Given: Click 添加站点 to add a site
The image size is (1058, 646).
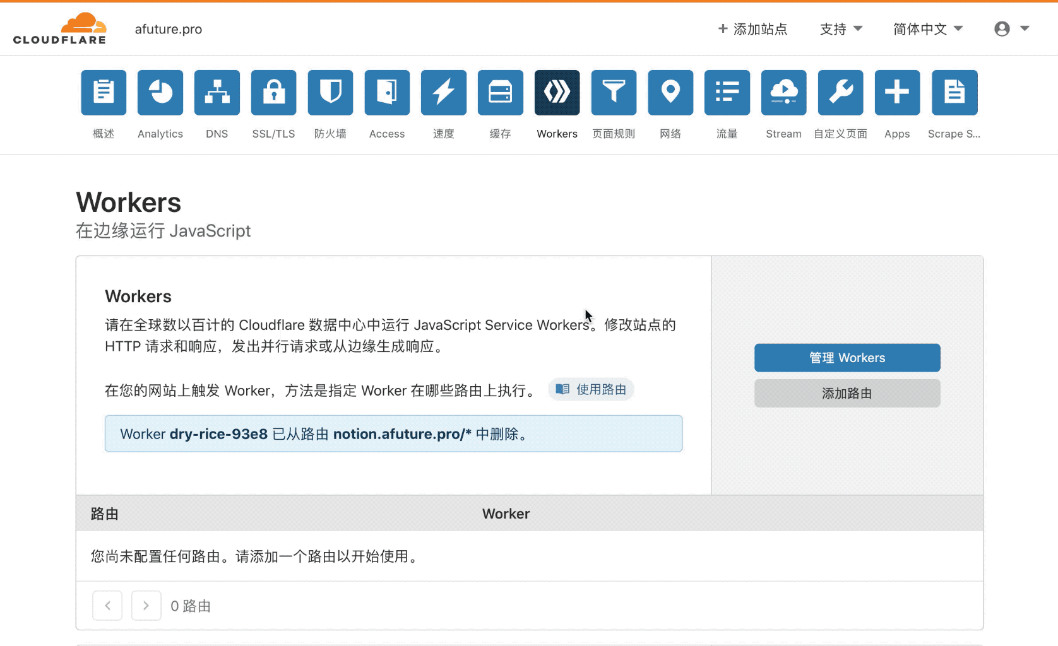Looking at the screenshot, I should point(752,29).
